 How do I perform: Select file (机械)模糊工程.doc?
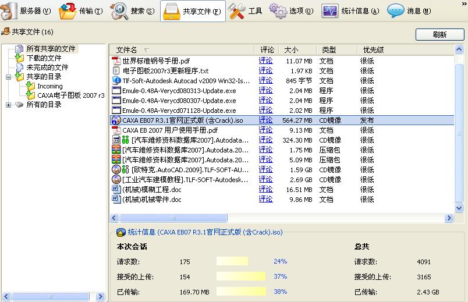click(x=151, y=189)
